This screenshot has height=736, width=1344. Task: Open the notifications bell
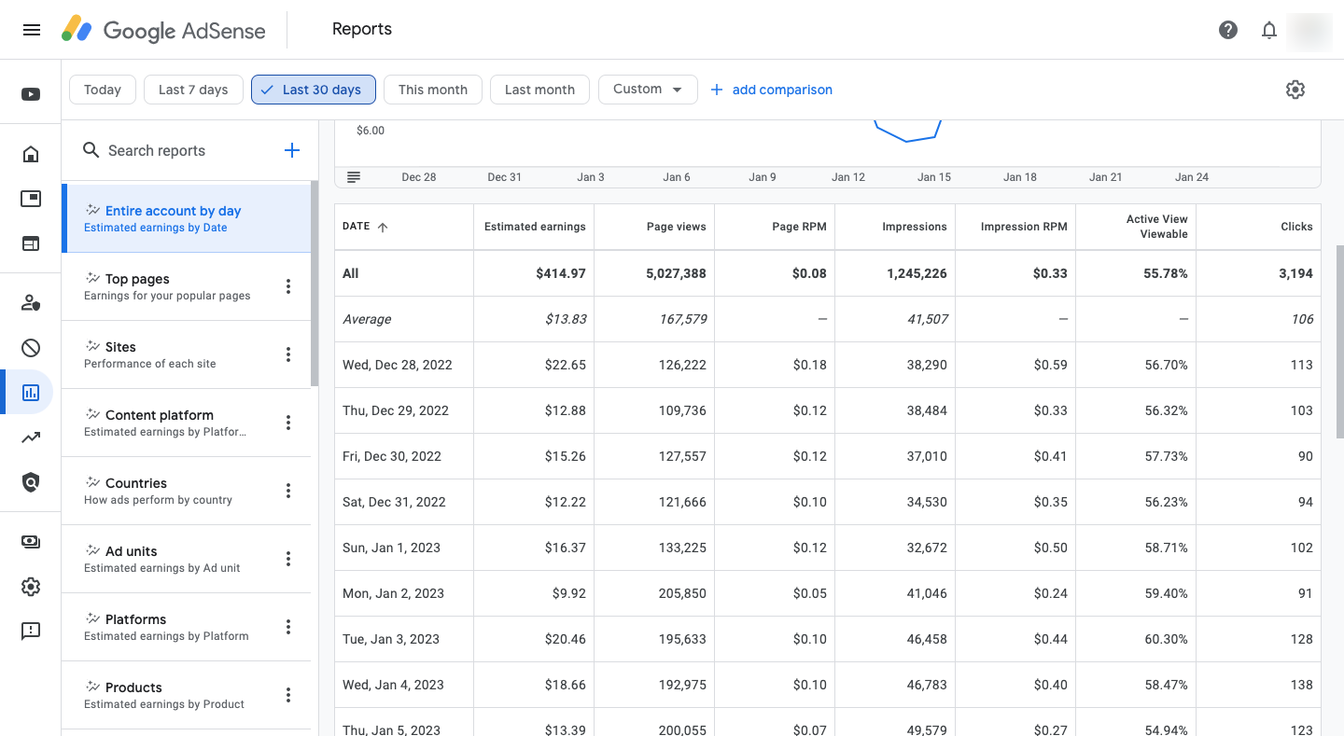(1269, 30)
